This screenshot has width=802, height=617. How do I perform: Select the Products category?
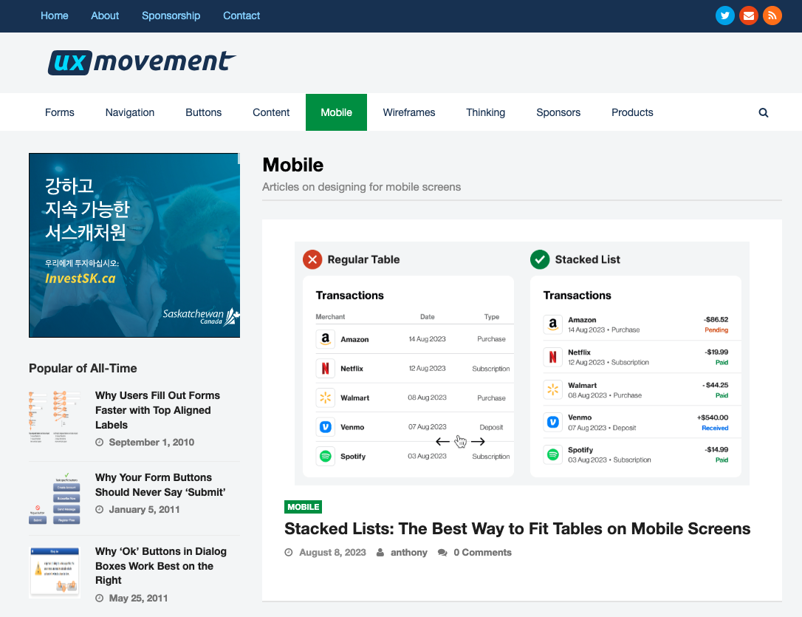[632, 112]
